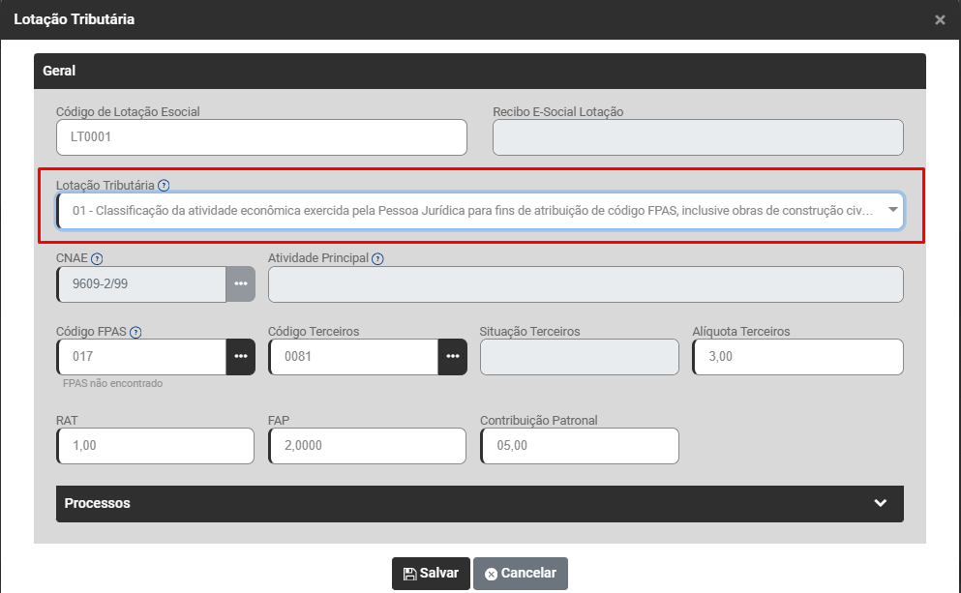This screenshot has height=593, width=961.
Task: Edit the Alíquota Terceiros field 3,00
Action: [798, 357]
